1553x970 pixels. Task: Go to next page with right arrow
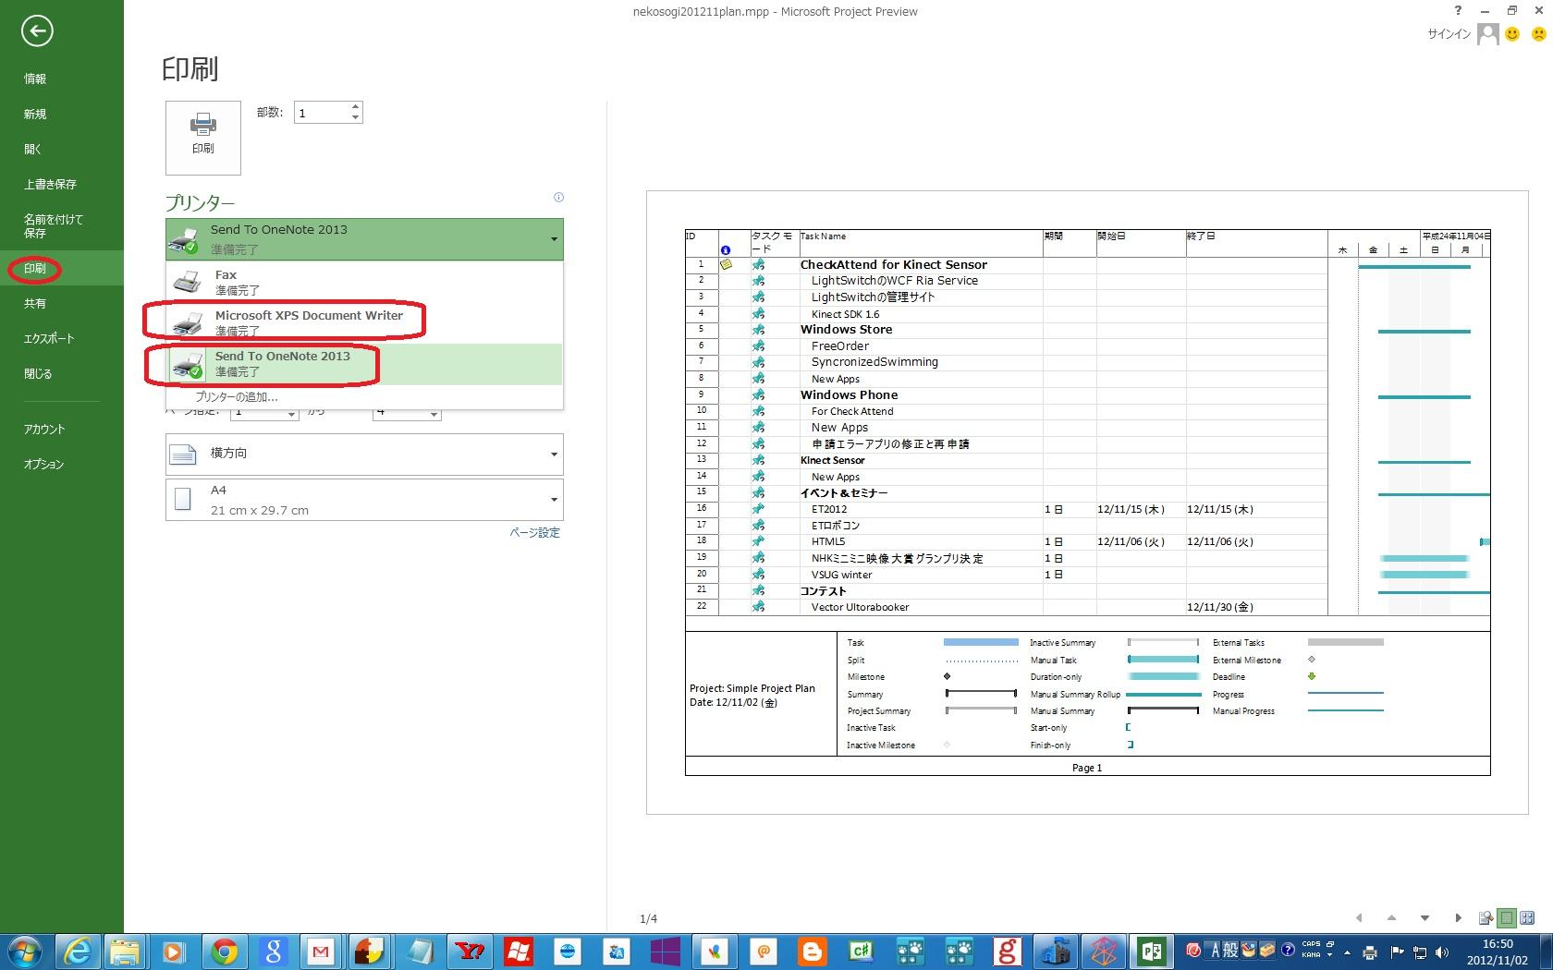(1458, 917)
